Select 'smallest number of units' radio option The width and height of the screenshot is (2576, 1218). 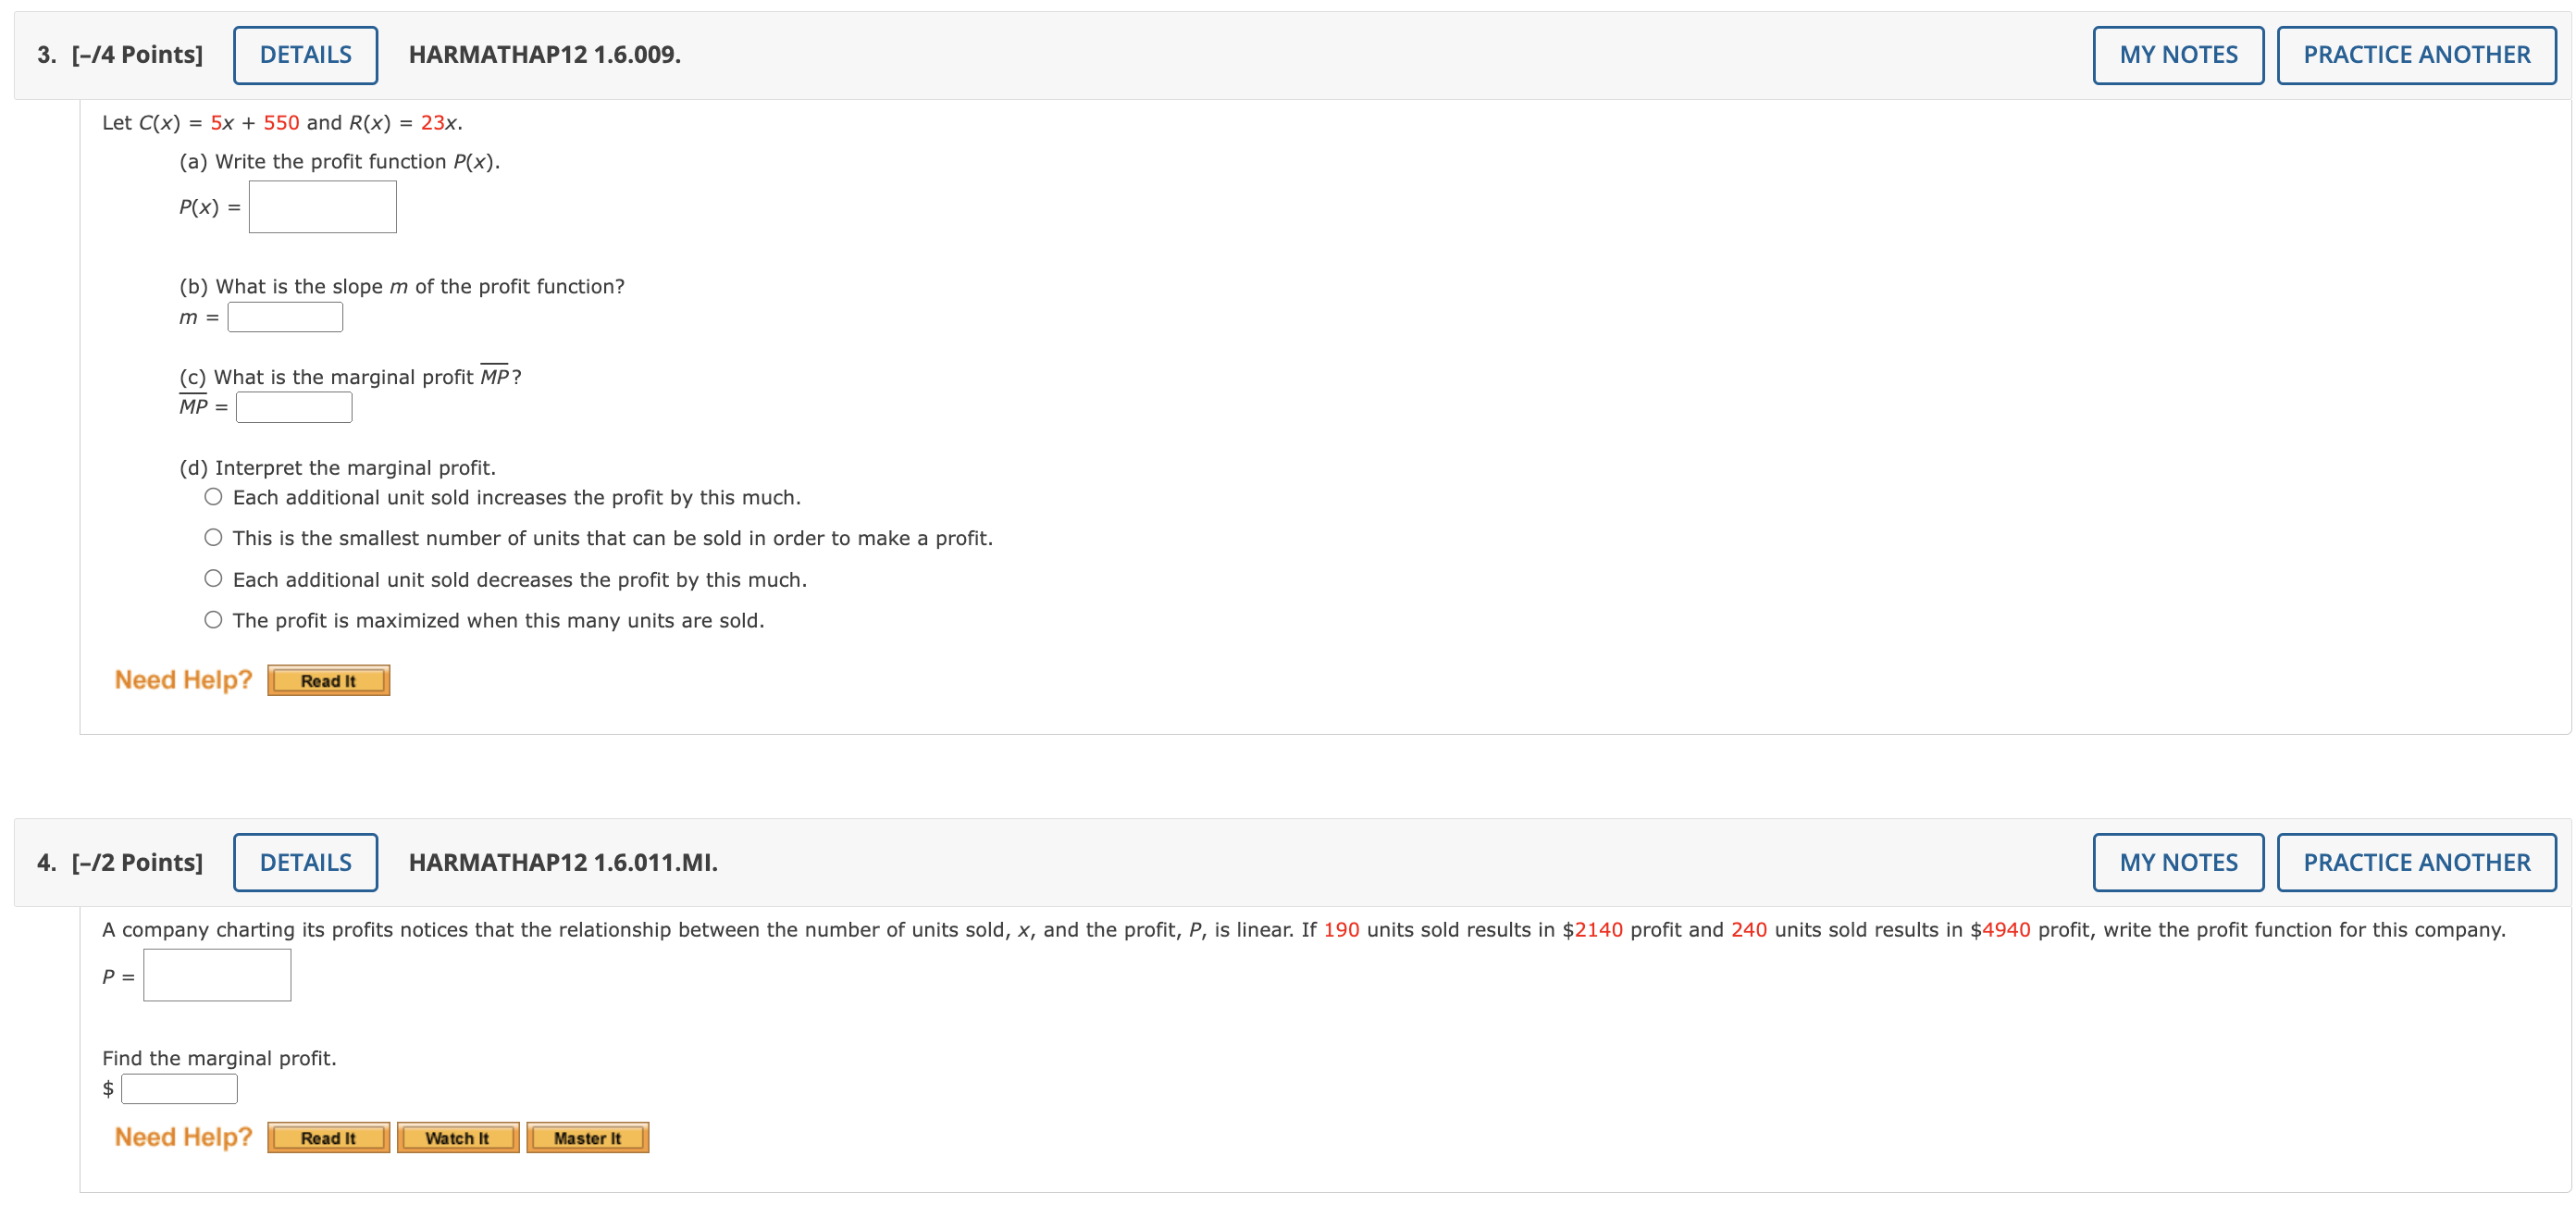pos(213,538)
